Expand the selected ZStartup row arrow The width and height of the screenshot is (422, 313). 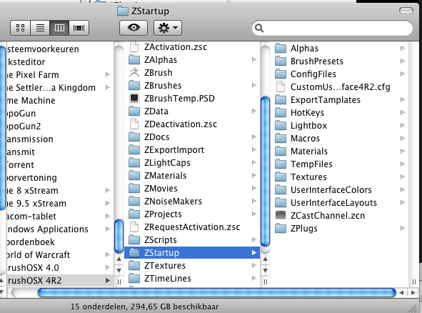coord(254,253)
